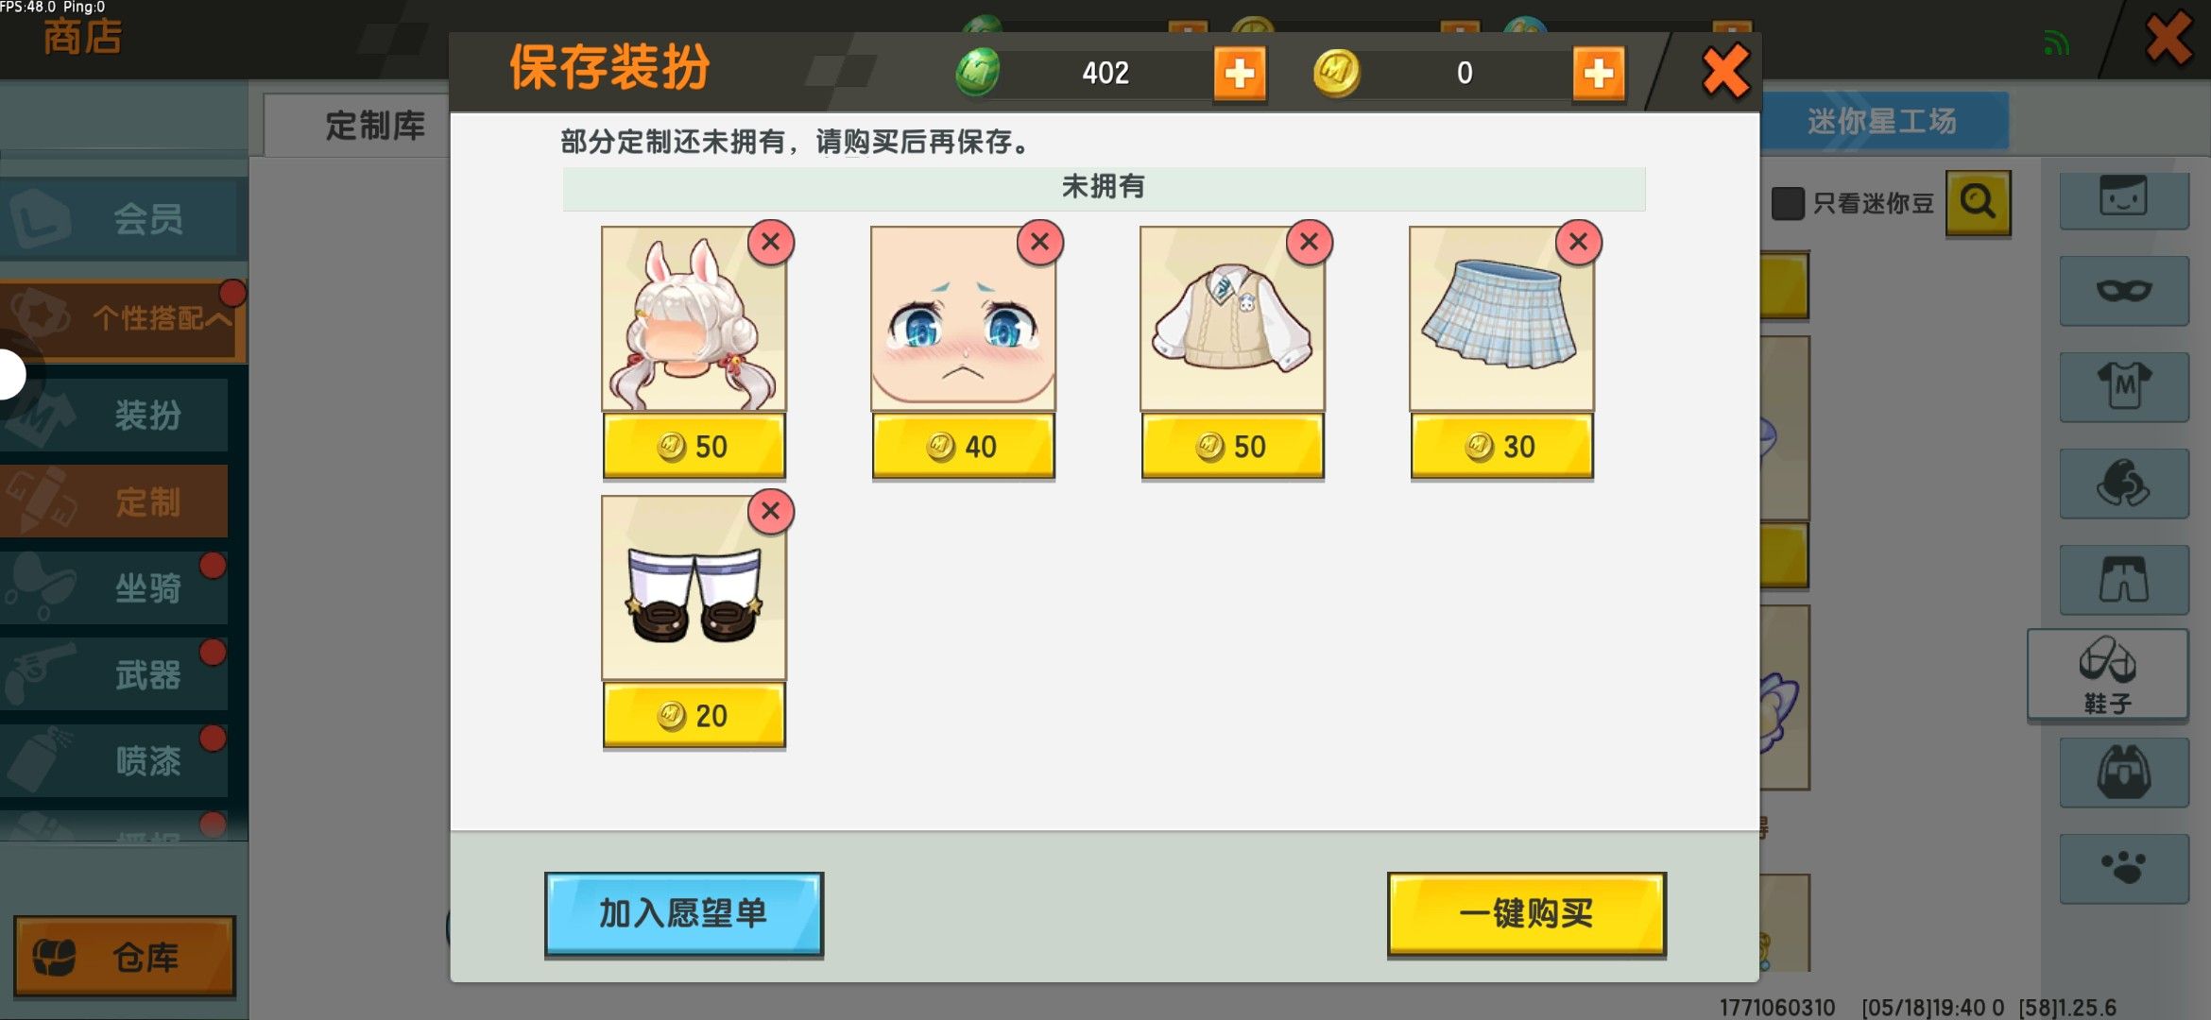Viewport: 2211px width, 1020px height.
Task: Remove the shoes and socks item
Action: coord(770,512)
